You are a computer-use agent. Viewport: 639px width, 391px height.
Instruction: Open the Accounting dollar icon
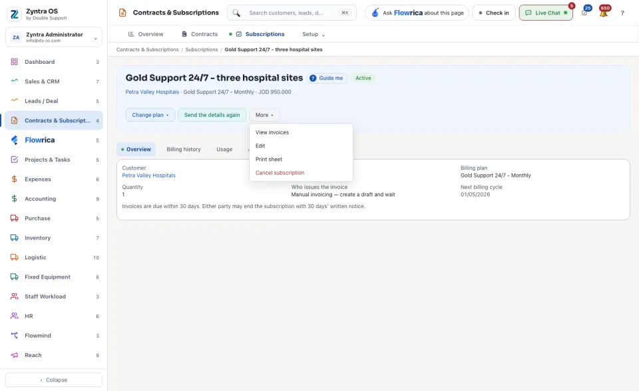click(14, 199)
